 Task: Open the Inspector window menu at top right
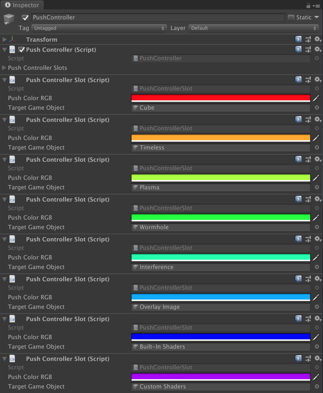tap(318, 5)
